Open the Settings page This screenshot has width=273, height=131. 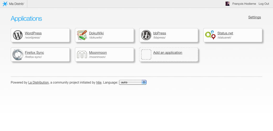[x=254, y=17]
